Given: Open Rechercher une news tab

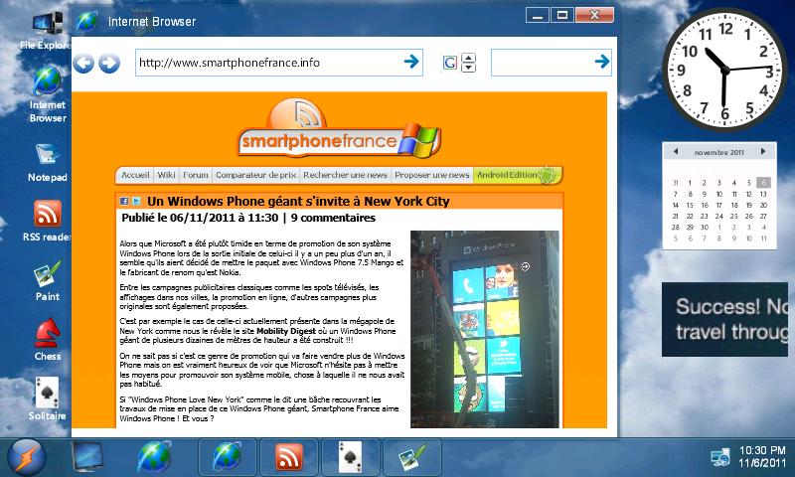Looking at the screenshot, I should coord(345,175).
